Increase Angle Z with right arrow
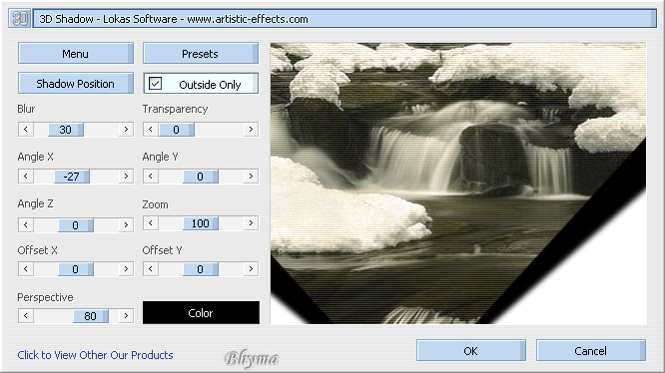 pos(126,224)
